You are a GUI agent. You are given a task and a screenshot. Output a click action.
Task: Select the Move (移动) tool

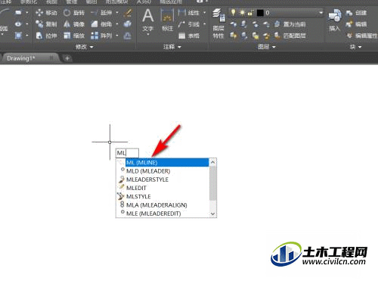coord(46,13)
